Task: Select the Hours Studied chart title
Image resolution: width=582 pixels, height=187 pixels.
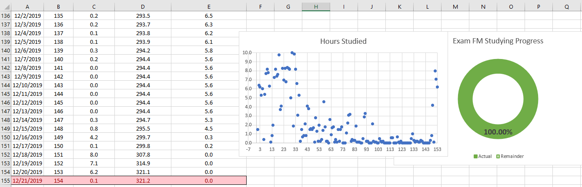Action: coord(343,42)
